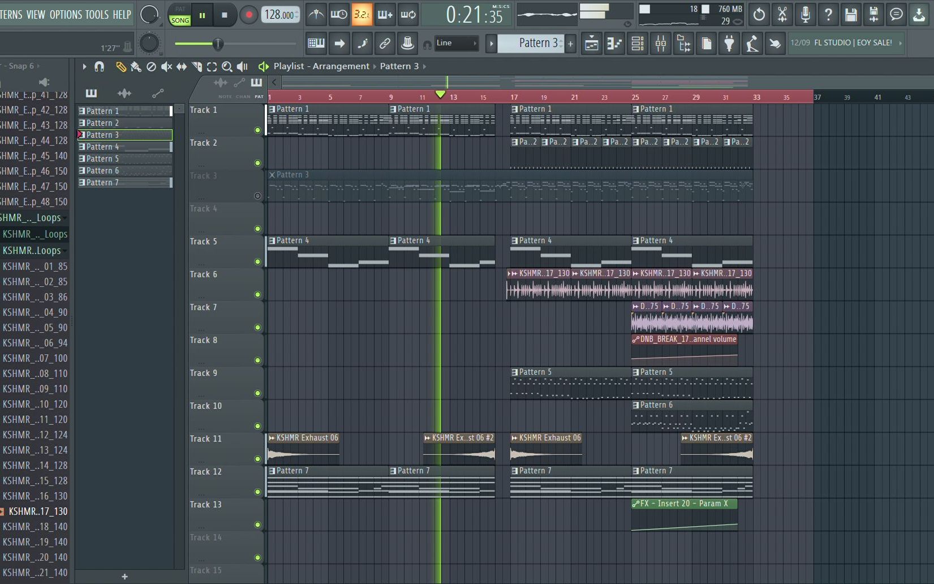Open the Channel rack view icon

[638, 44]
